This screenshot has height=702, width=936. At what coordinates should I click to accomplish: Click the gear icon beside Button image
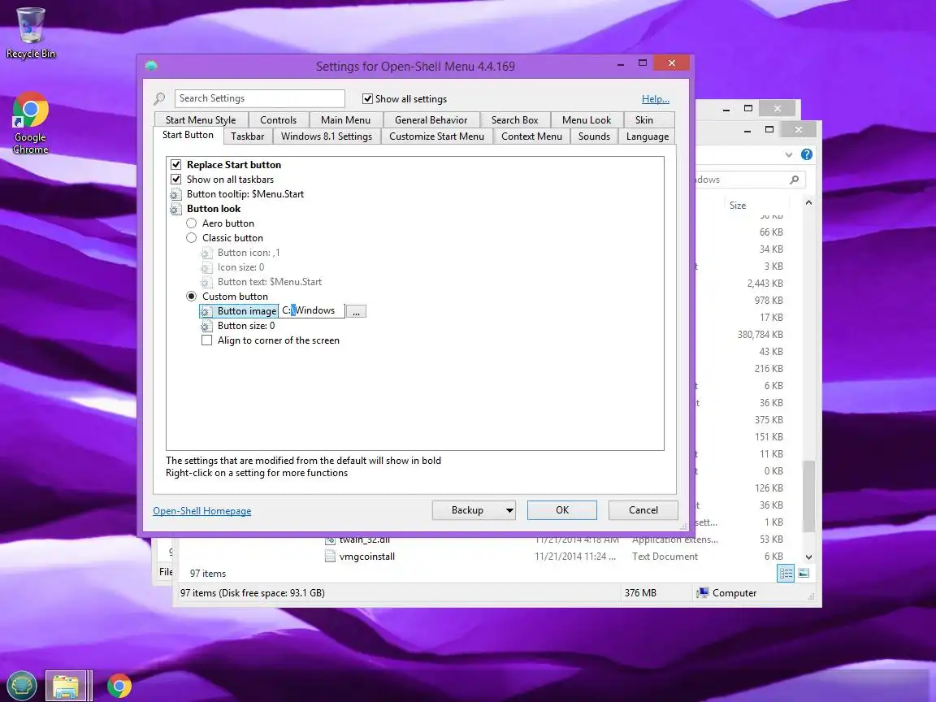pos(206,312)
